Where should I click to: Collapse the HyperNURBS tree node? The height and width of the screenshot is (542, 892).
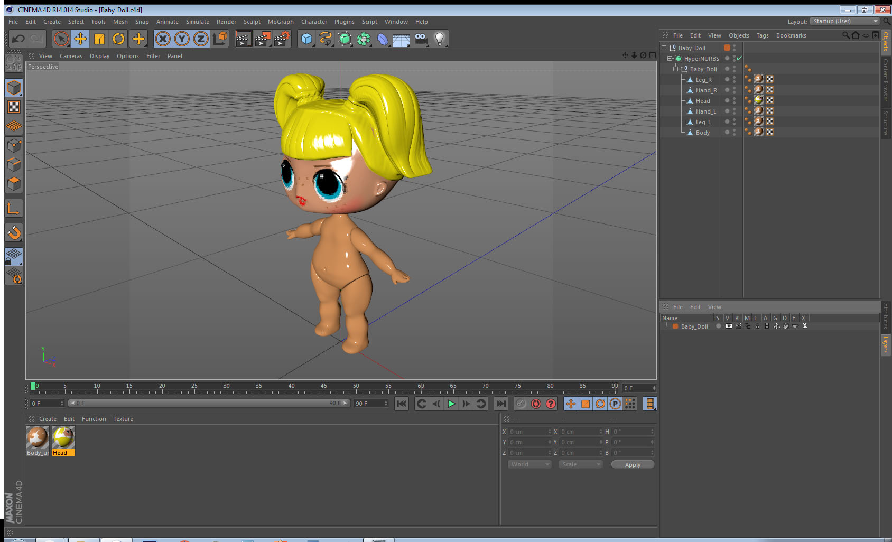click(x=670, y=58)
